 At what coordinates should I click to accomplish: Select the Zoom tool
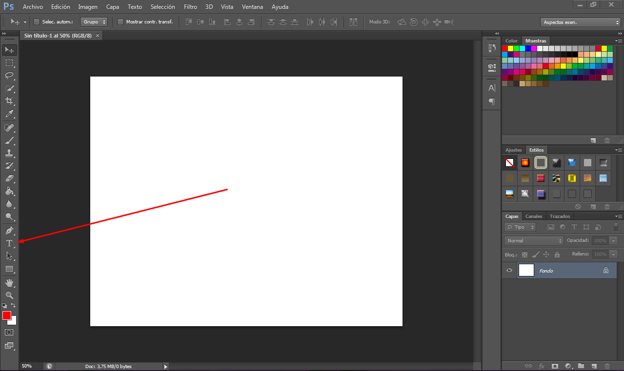(x=9, y=295)
